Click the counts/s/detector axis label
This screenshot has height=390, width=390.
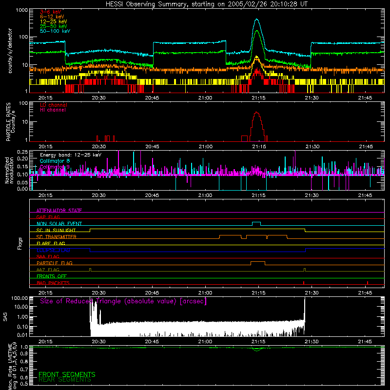10,51
